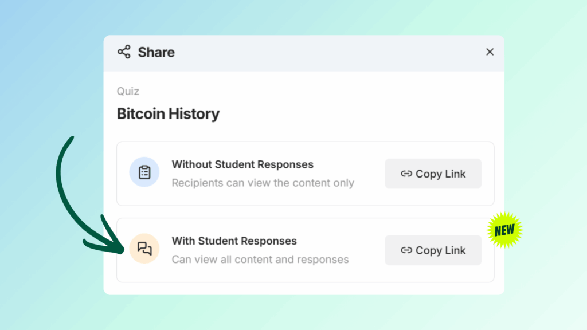Click "Recipients can view the content only" description

pyautogui.click(x=263, y=183)
